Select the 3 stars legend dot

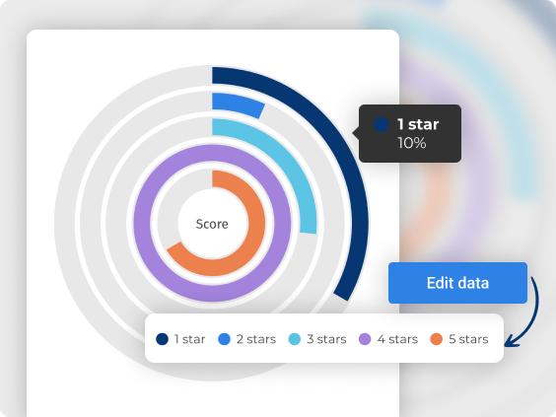tap(295, 339)
